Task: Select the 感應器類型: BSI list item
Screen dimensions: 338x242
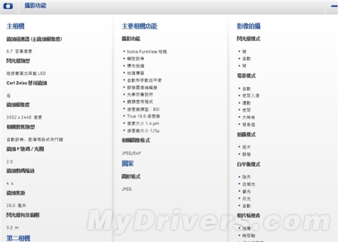Action: (x=143, y=109)
